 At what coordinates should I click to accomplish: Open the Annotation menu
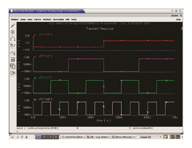pos(58,20)
